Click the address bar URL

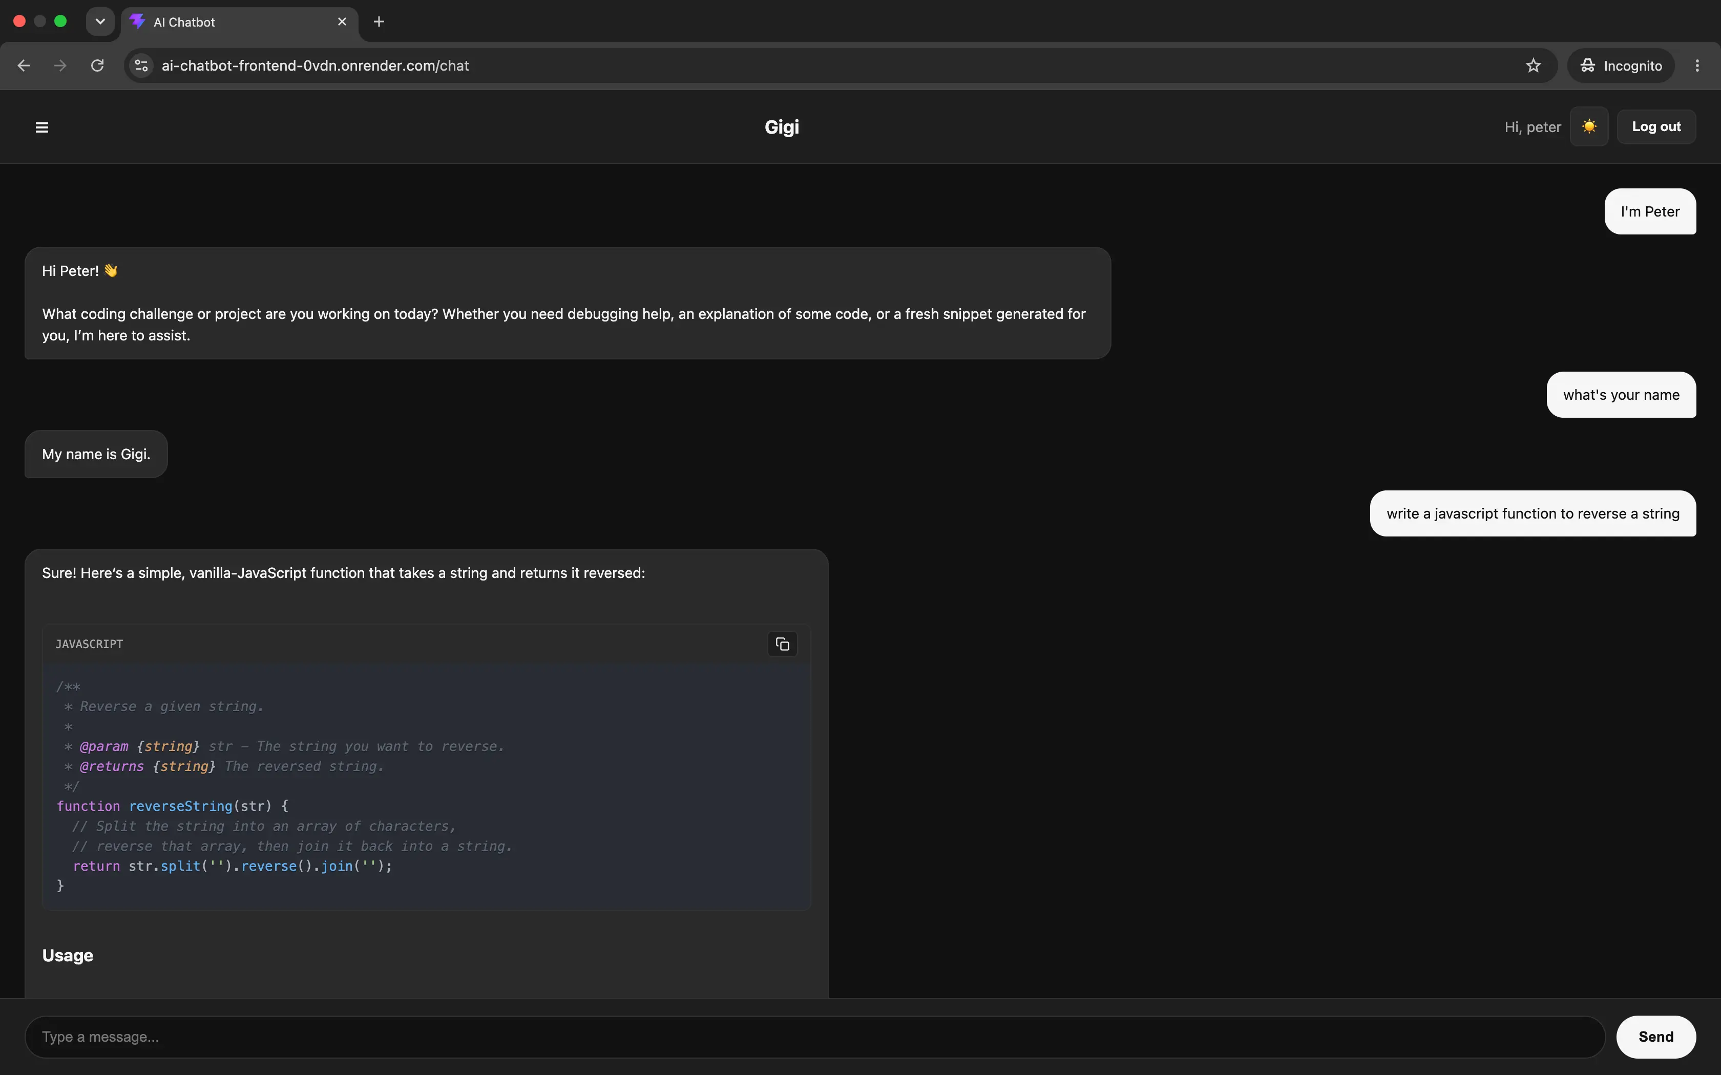[315, 66]
